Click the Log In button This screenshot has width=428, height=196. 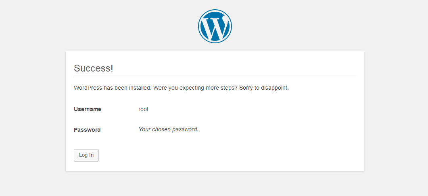point(86,155)
